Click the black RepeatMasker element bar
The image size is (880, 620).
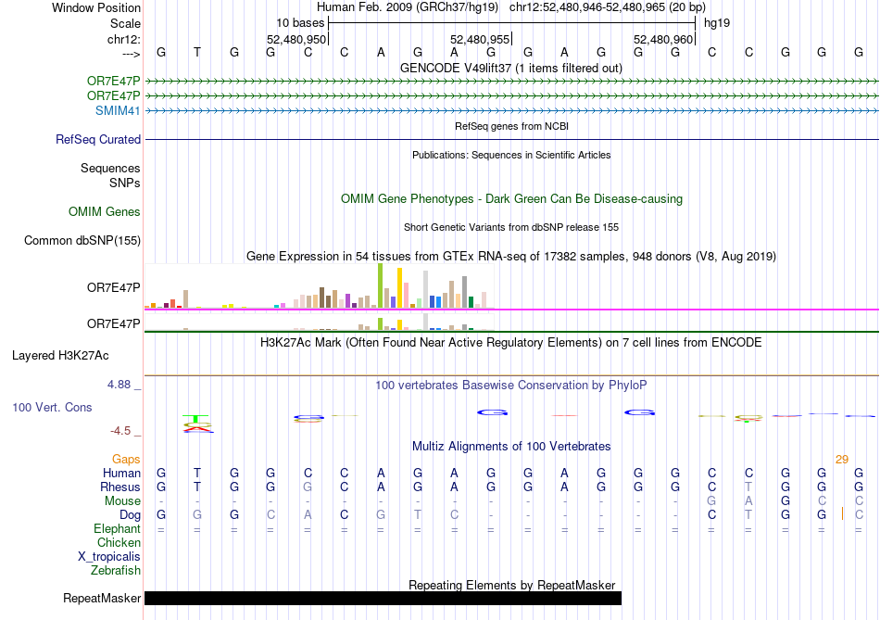coord(383,598)
